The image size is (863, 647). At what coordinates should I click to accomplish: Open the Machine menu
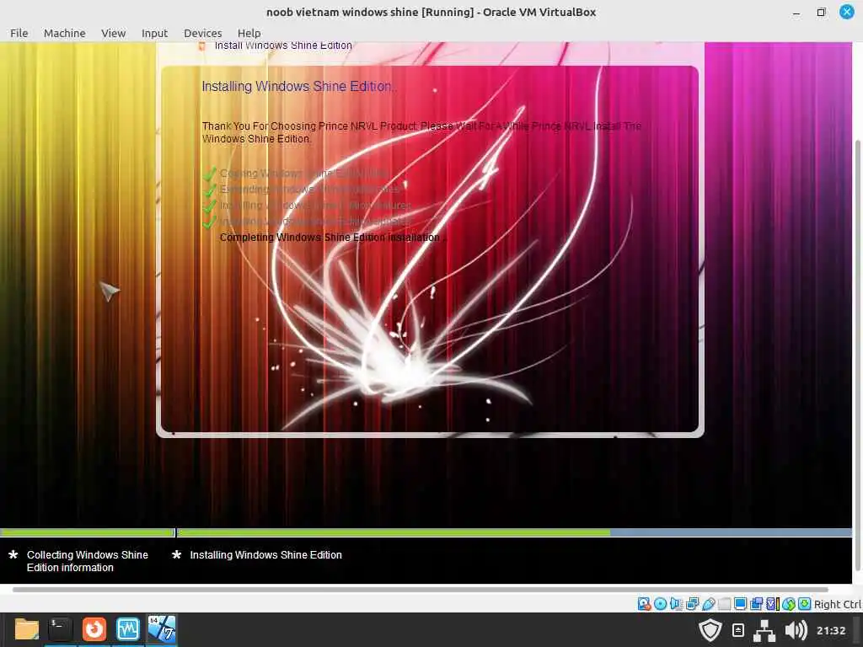tap(64, 33)
